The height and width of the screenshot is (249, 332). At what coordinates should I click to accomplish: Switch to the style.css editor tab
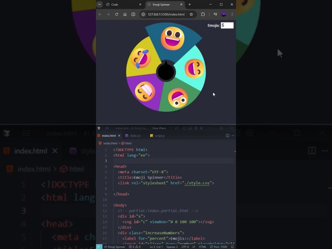(x=135, y=136)
